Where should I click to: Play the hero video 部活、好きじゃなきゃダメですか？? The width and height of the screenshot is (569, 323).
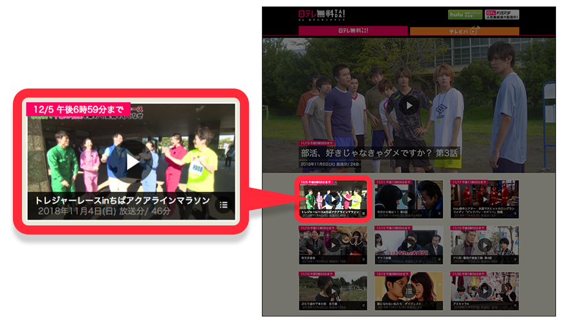[x=409, y=105]
